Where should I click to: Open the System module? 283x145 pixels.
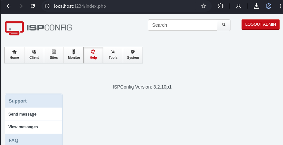pyautogui.click(x=133, y=55)
